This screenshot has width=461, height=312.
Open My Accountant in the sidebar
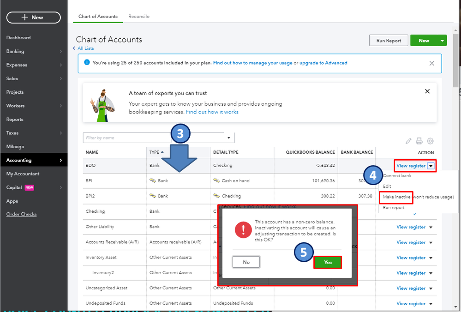pos(23,174)
